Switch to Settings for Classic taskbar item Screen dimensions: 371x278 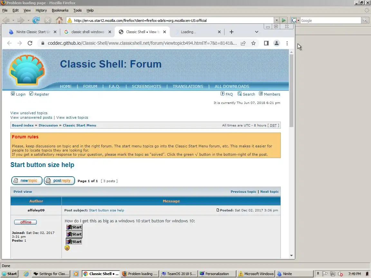click(51, 274)
